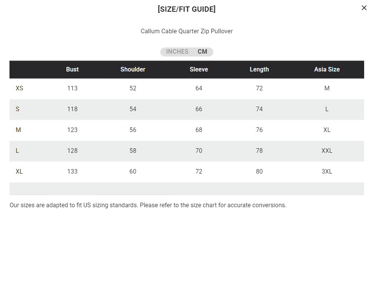Click the Length column header

point(259,70)
